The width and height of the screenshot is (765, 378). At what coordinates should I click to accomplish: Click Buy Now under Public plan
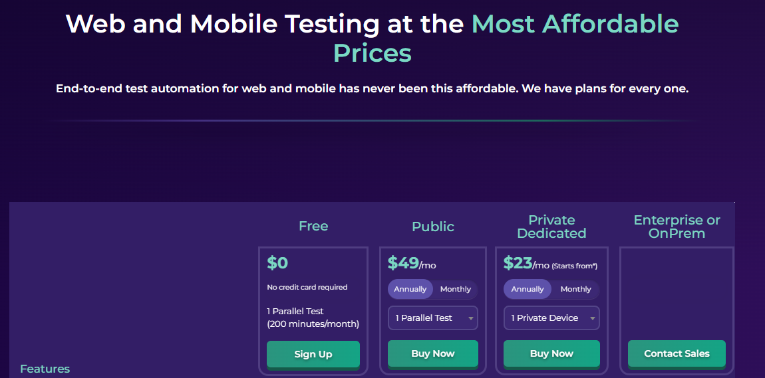(433, 353)
